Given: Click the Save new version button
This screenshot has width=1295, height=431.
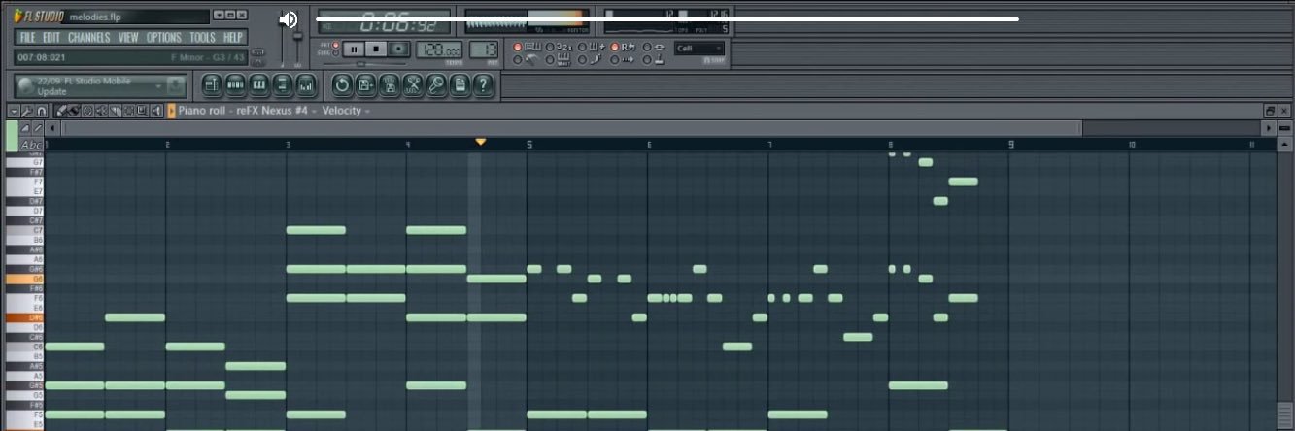Looking at the screenshot, I should click(x=366, y=84).
